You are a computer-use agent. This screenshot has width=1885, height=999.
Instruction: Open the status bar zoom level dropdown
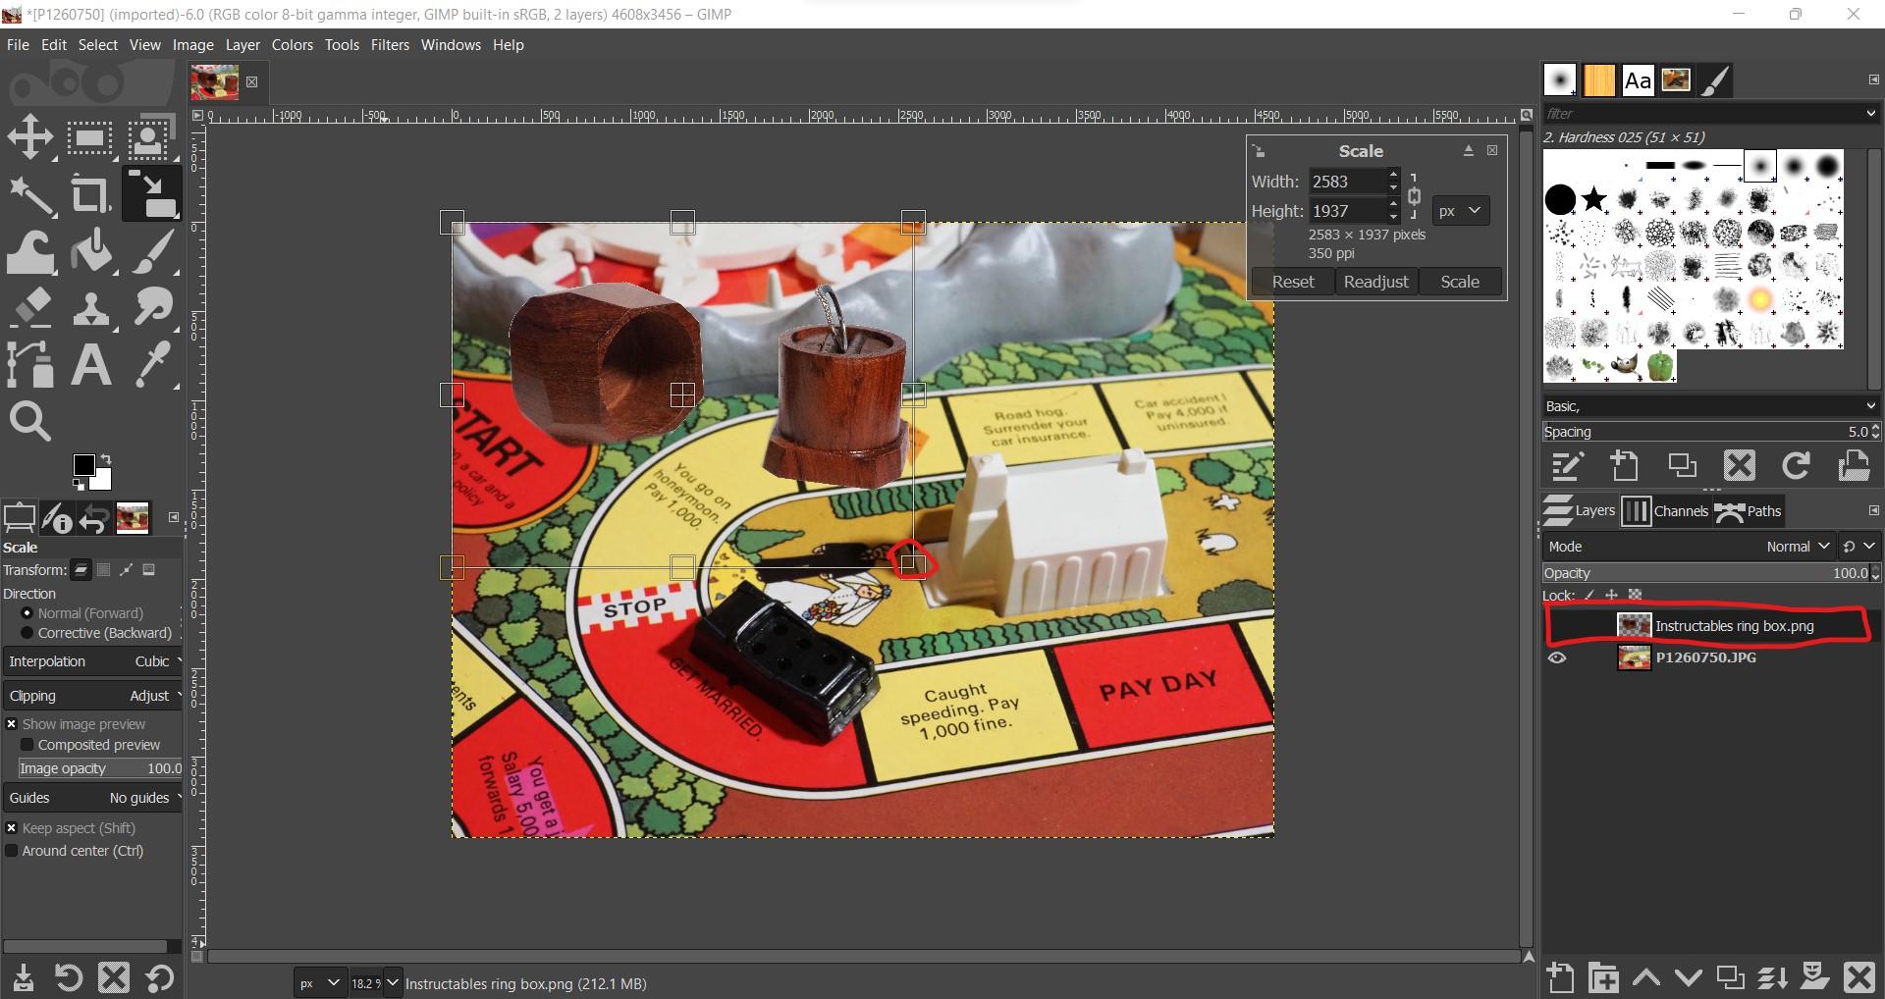click(392, 982)
